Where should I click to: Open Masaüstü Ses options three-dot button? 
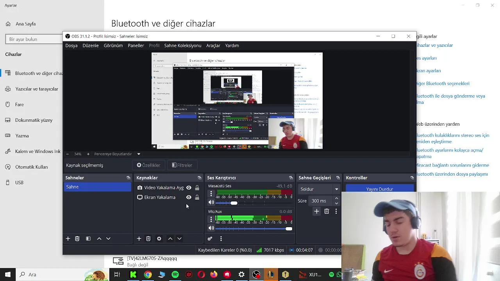(211, 194)
